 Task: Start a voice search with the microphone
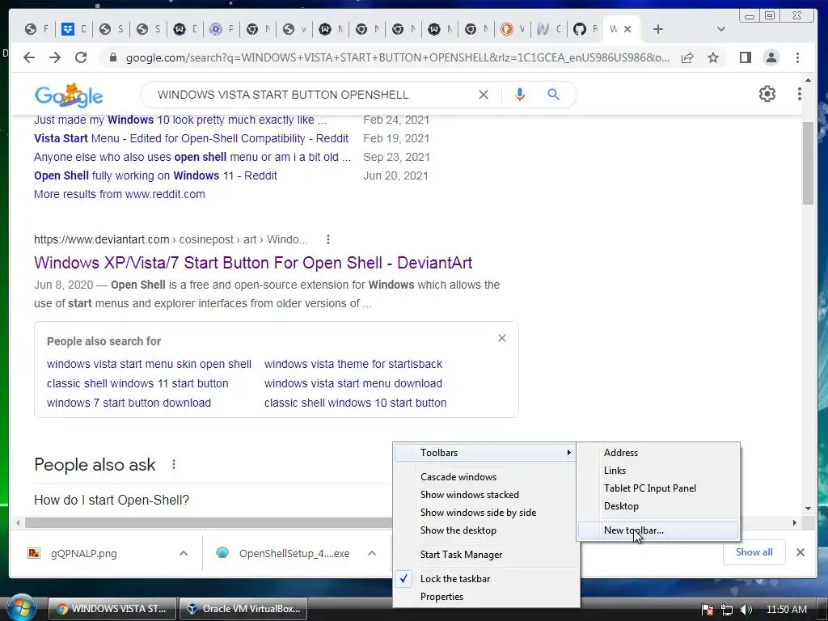pyautogui.click(x=520, y=95)
